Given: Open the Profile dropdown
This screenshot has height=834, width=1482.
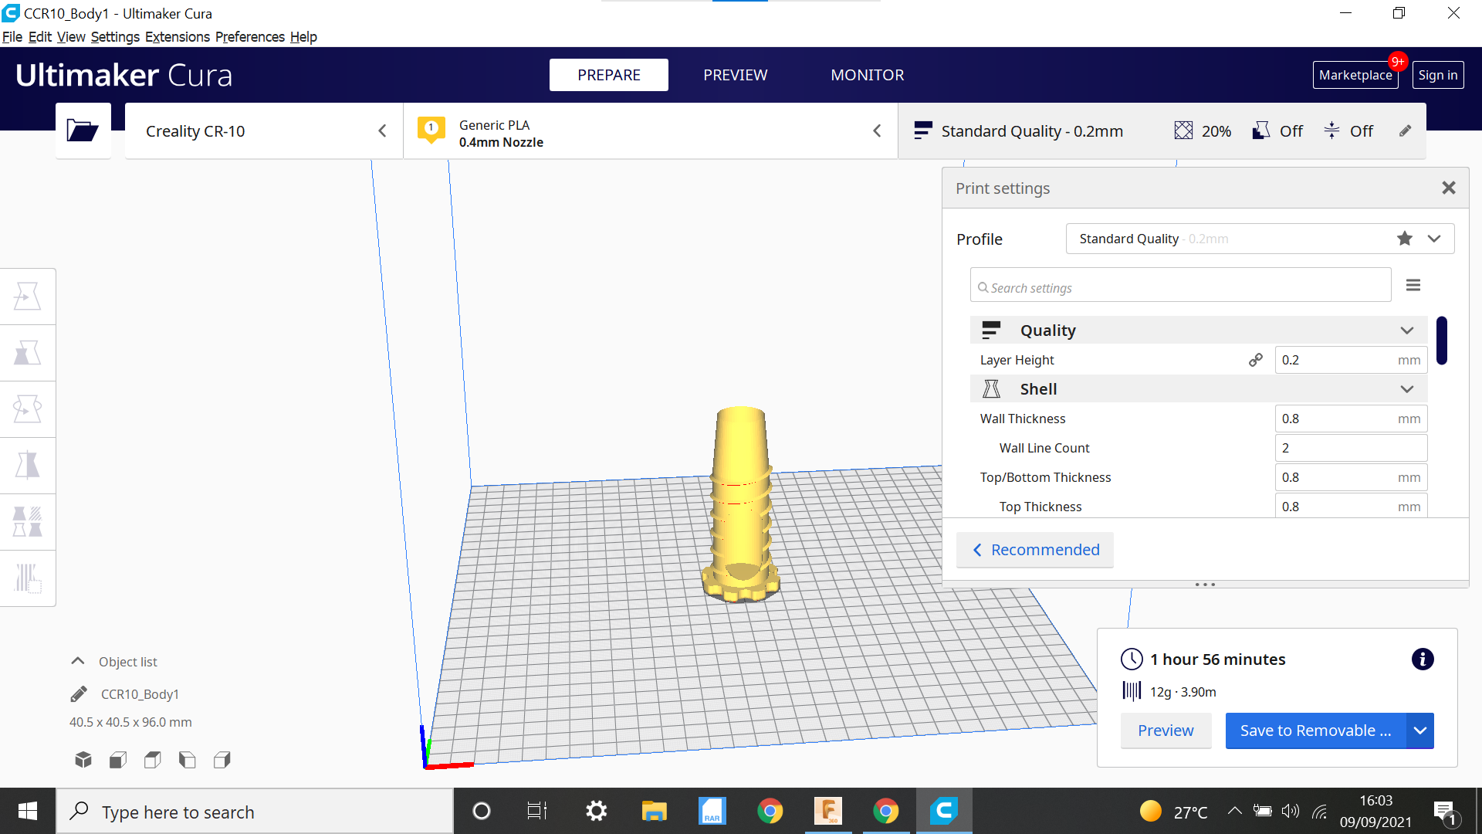Looking at the screenshot, I should [1434, 239].
